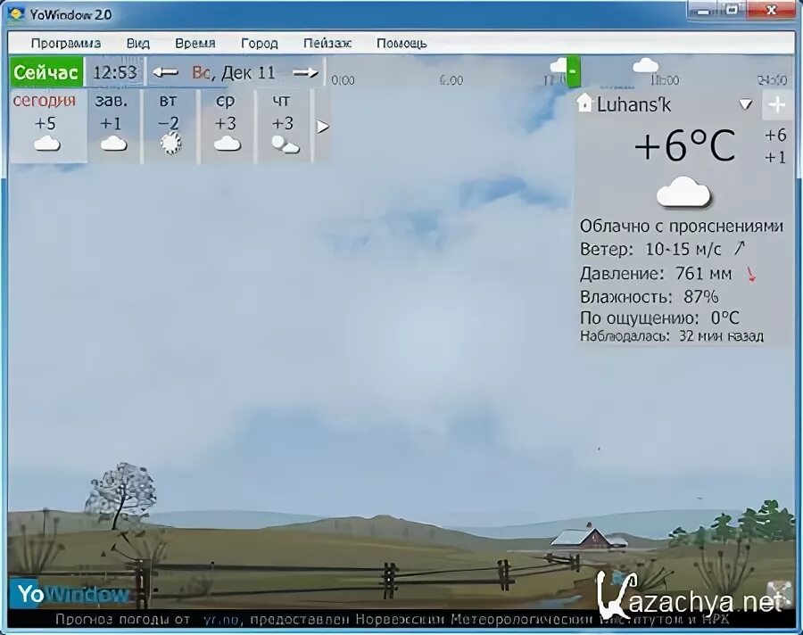Open the Время menu

[195, 44]
